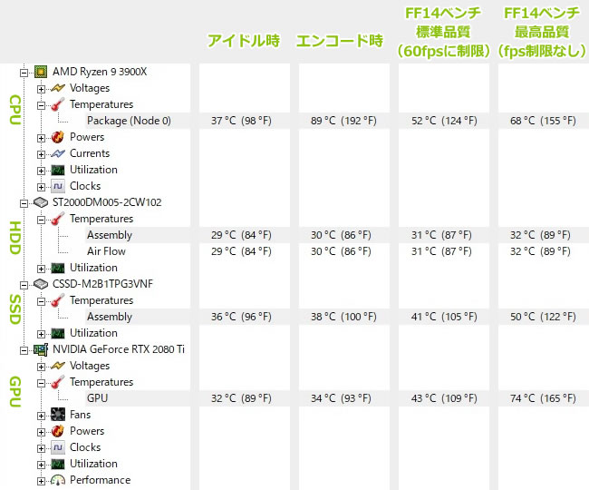Viewport: 589px width, 490px height.
Task: Expand the GPU Utilization node
Action: [41, 465]
